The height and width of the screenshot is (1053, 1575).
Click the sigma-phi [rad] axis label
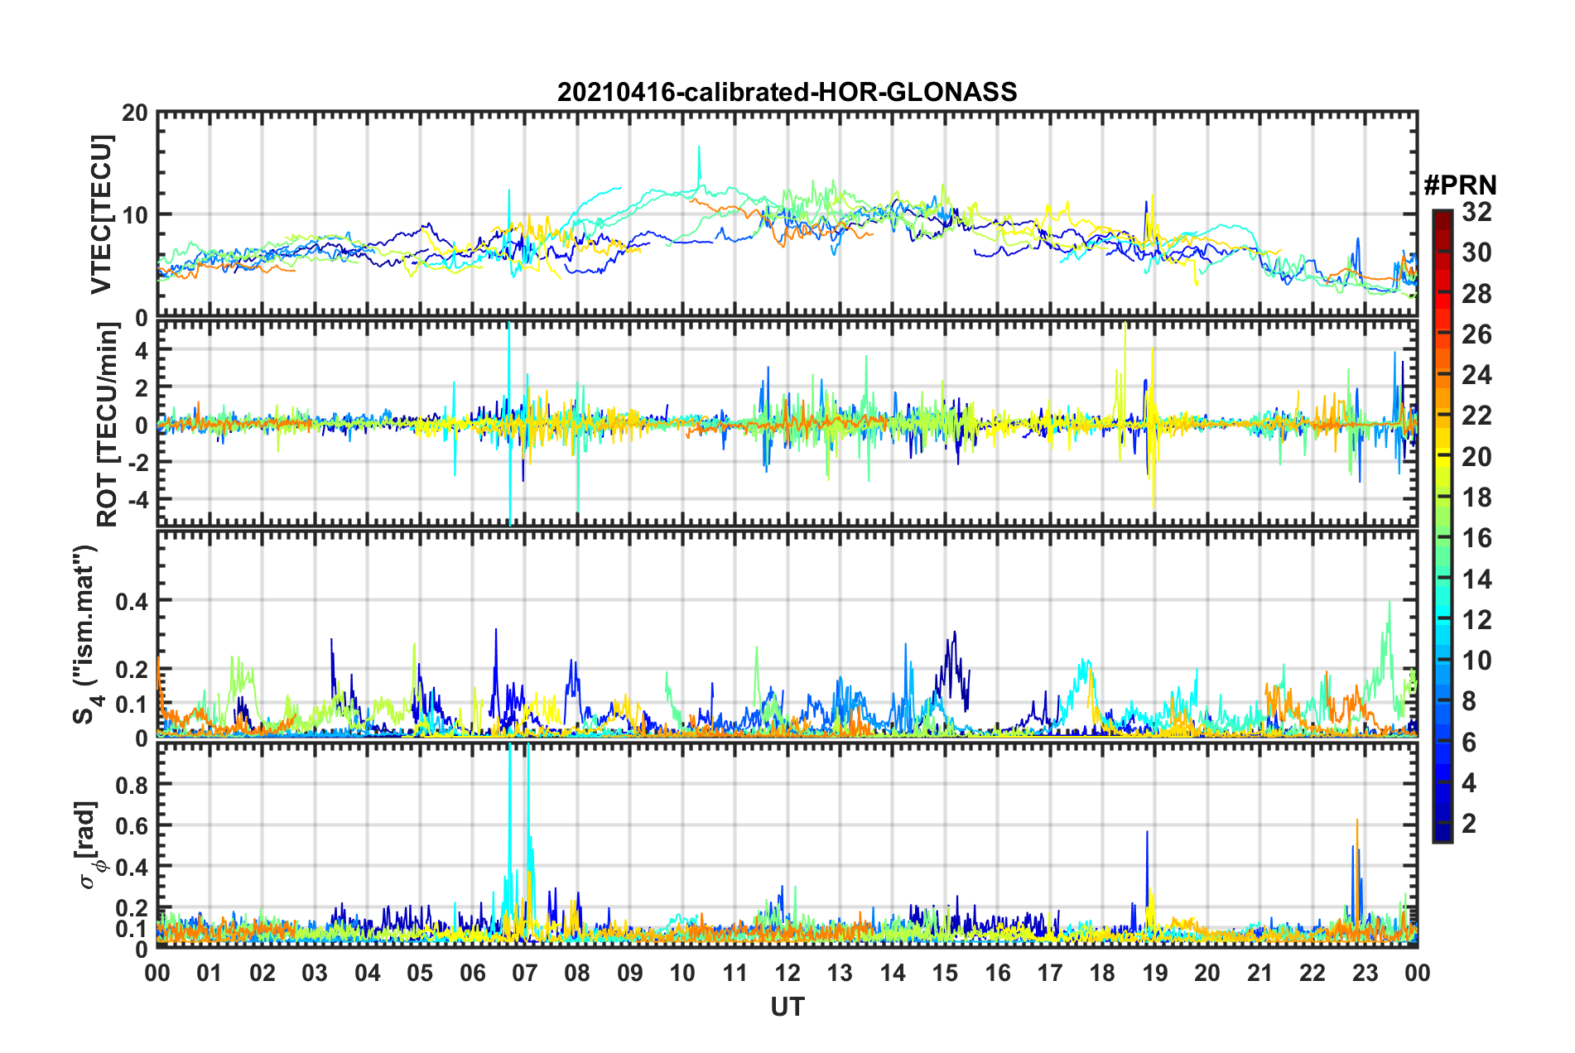click(89, 844)
